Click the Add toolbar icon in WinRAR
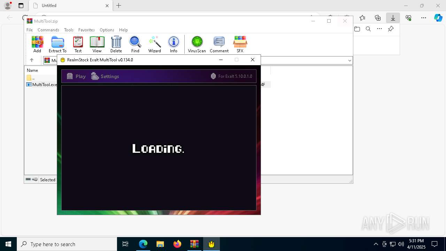Image resolution: width=446 pixels, height=251 pixels. coord(37,44)
